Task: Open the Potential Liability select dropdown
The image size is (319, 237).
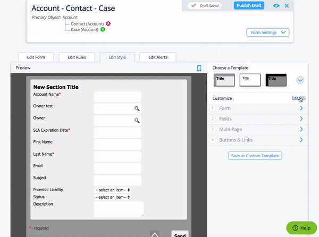Action: [113, 190]
